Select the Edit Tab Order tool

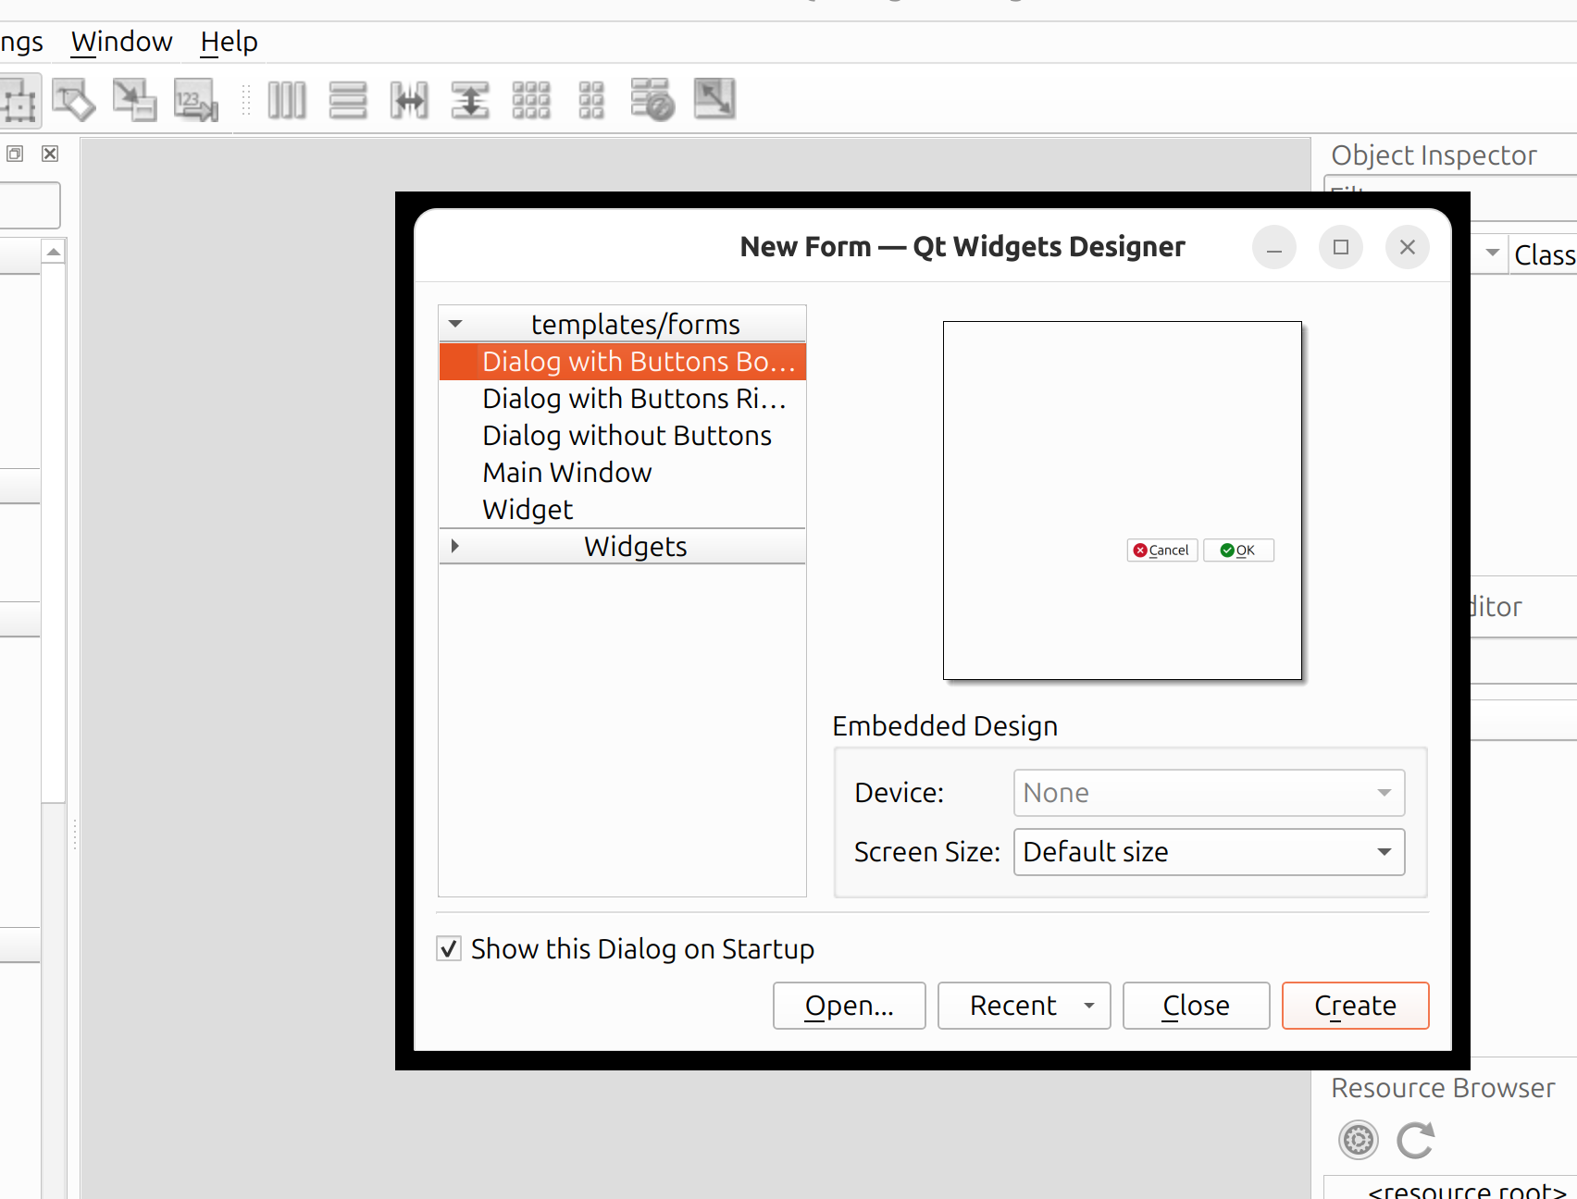[x=195, y=100]
